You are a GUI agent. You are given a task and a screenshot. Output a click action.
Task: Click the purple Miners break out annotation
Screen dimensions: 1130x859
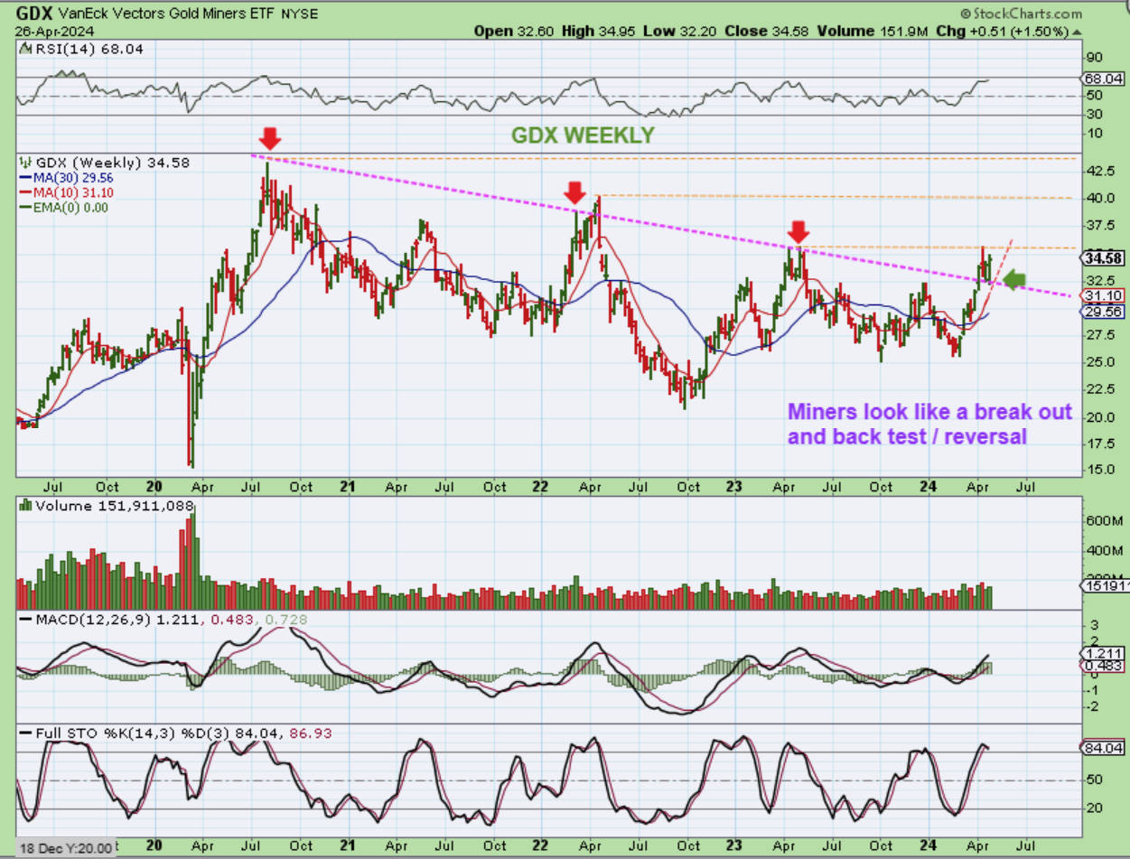(x=929, y=425)
